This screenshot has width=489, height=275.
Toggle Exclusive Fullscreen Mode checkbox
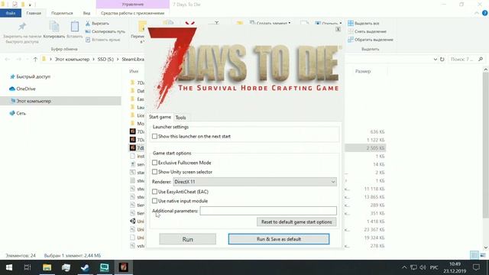click(x=154, y=163)
